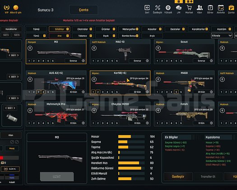237x190 pixels.
Task: Open the Görev task icon
Action: 210,8
